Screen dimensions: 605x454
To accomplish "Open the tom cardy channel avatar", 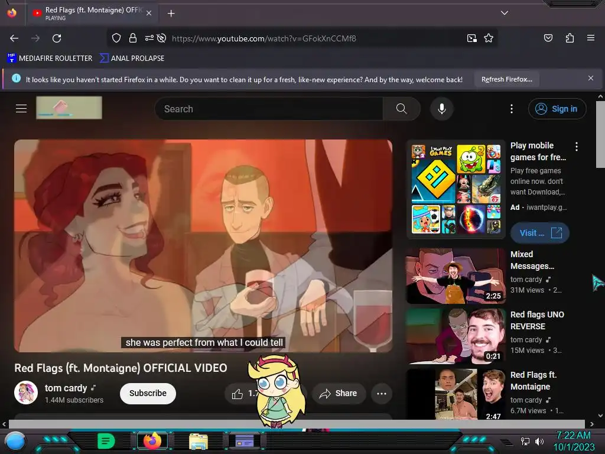I will coord(26,393).
